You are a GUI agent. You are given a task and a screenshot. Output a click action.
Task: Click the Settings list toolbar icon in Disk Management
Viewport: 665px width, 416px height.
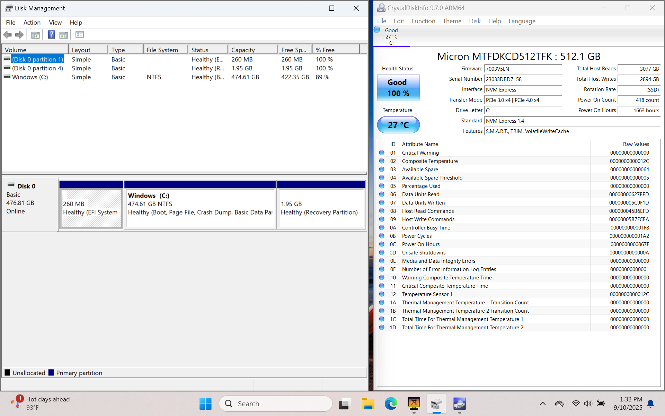click(80, 35)
